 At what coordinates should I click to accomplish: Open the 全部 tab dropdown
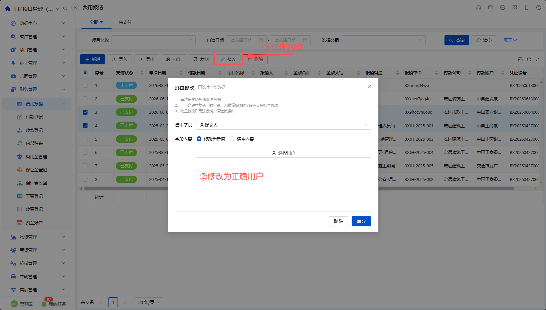[96, 22]
